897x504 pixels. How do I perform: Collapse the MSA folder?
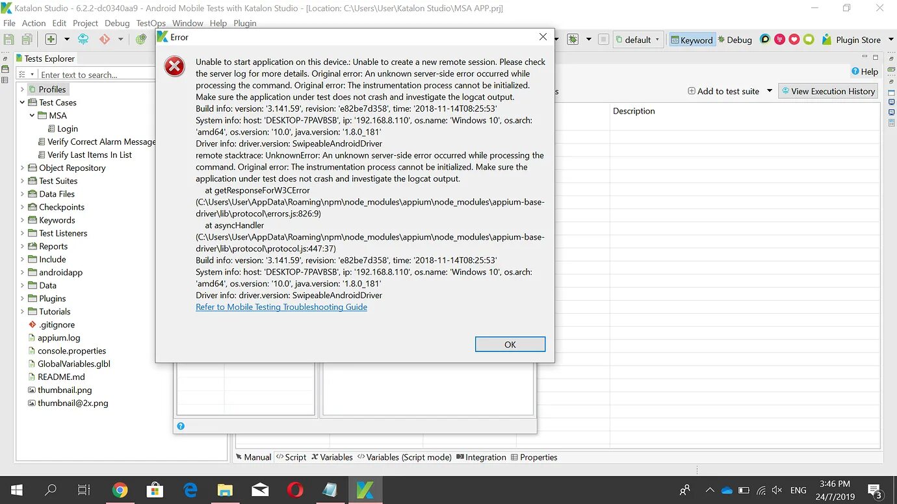click(32, 116)
